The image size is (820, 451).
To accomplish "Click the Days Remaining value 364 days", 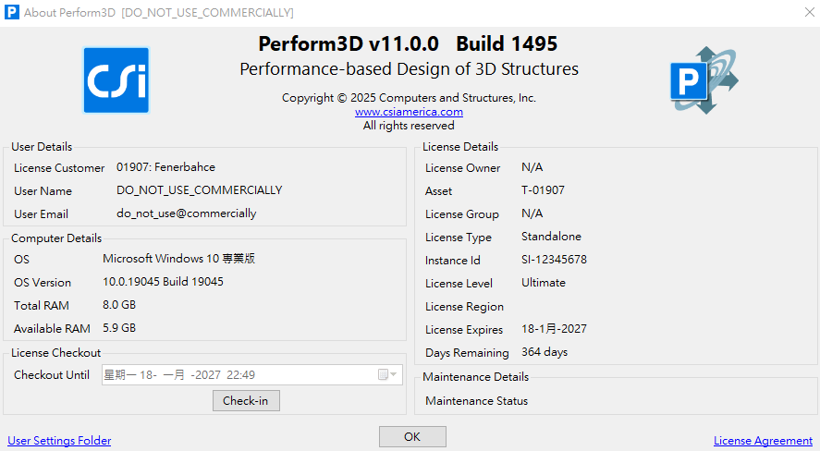I will 545,352.
